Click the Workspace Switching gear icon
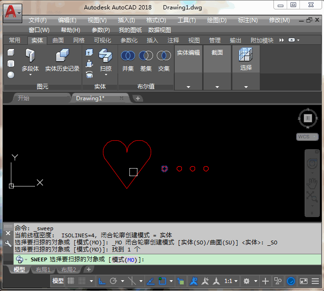324x291 pixels. (247, 281)
